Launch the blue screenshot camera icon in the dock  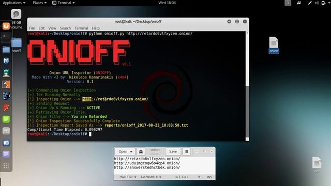click(x=6, y=143)
